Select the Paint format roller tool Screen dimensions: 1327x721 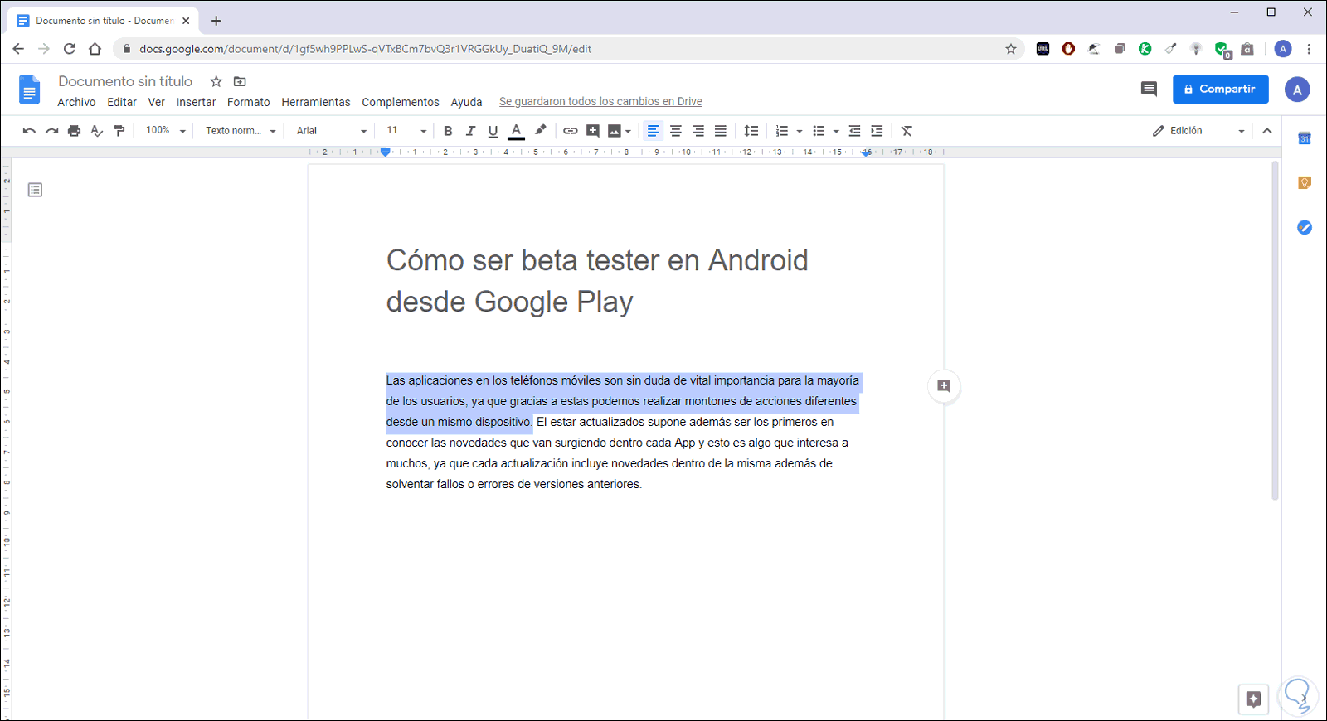119,131
